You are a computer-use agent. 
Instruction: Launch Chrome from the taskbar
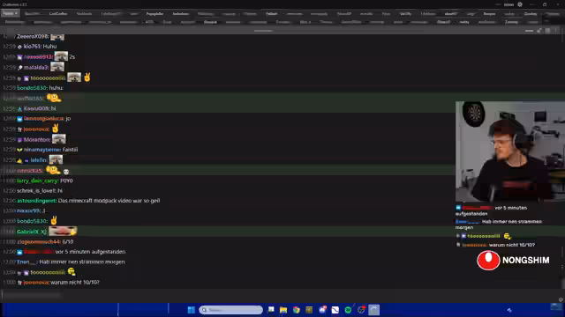point(297,310)
